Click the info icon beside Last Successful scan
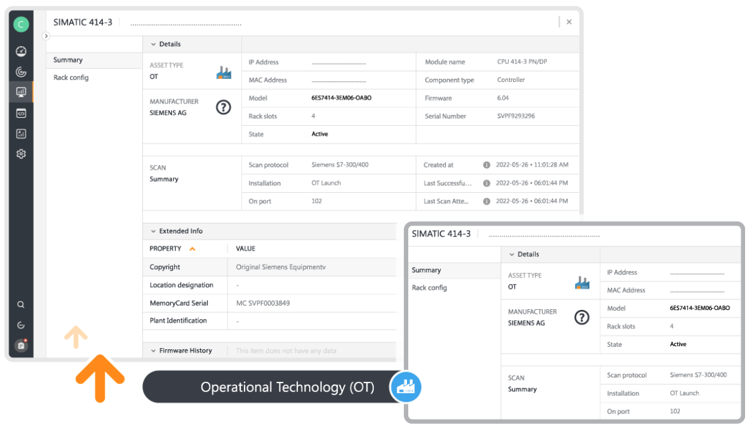This screenshot has height=430, width=750. 486,184
